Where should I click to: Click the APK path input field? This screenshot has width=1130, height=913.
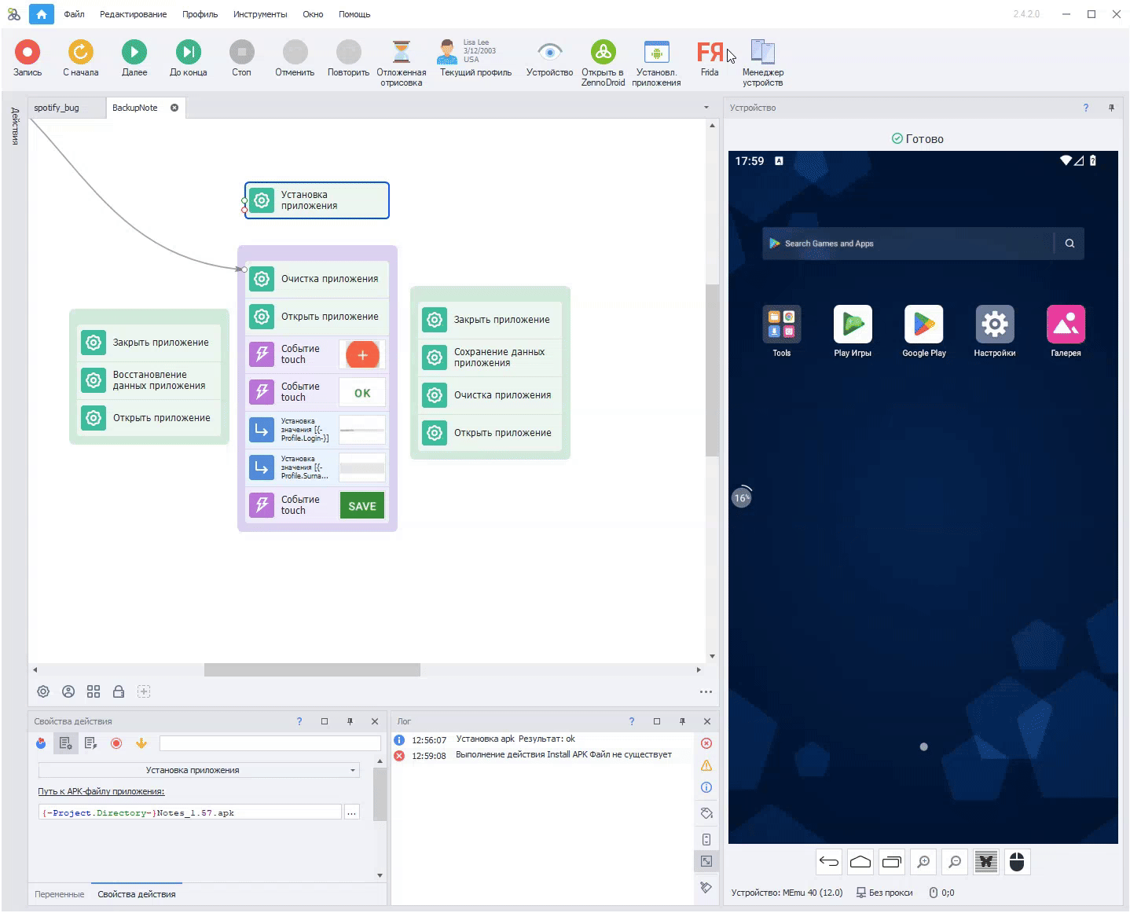pos(190,812)
